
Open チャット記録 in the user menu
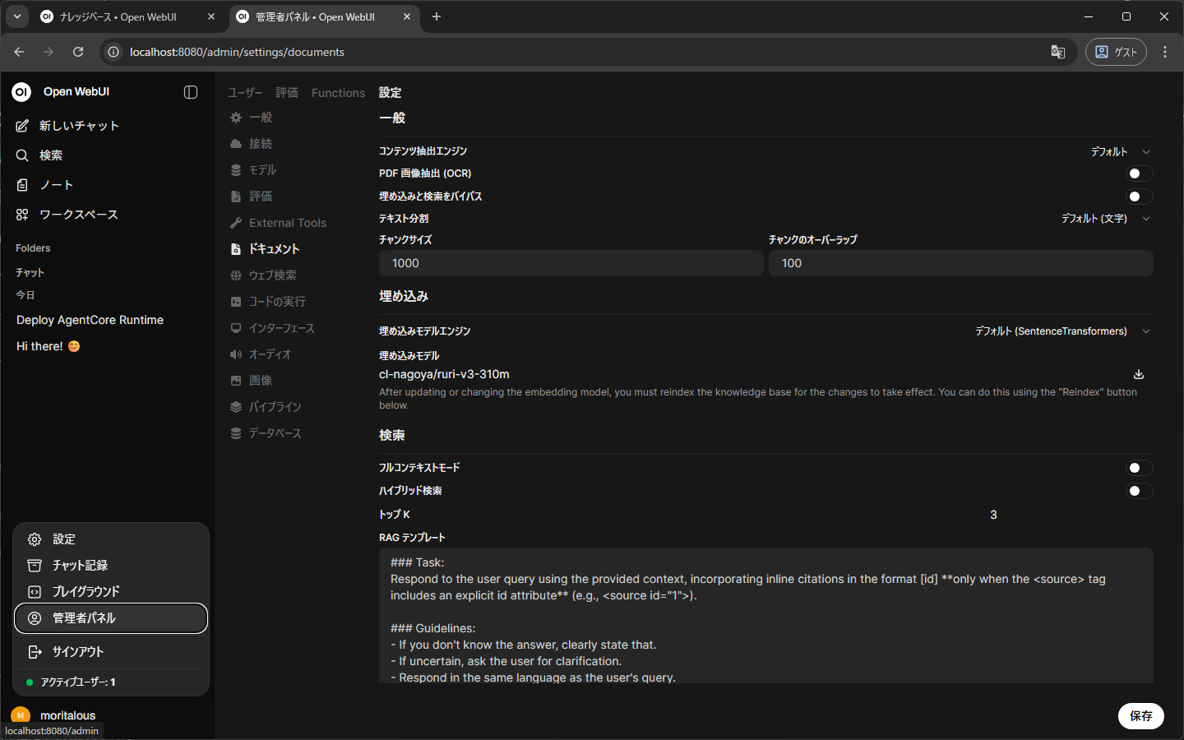111,566
